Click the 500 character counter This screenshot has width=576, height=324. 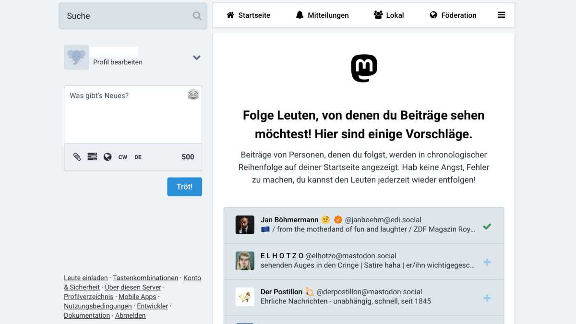tap(188, 157)
